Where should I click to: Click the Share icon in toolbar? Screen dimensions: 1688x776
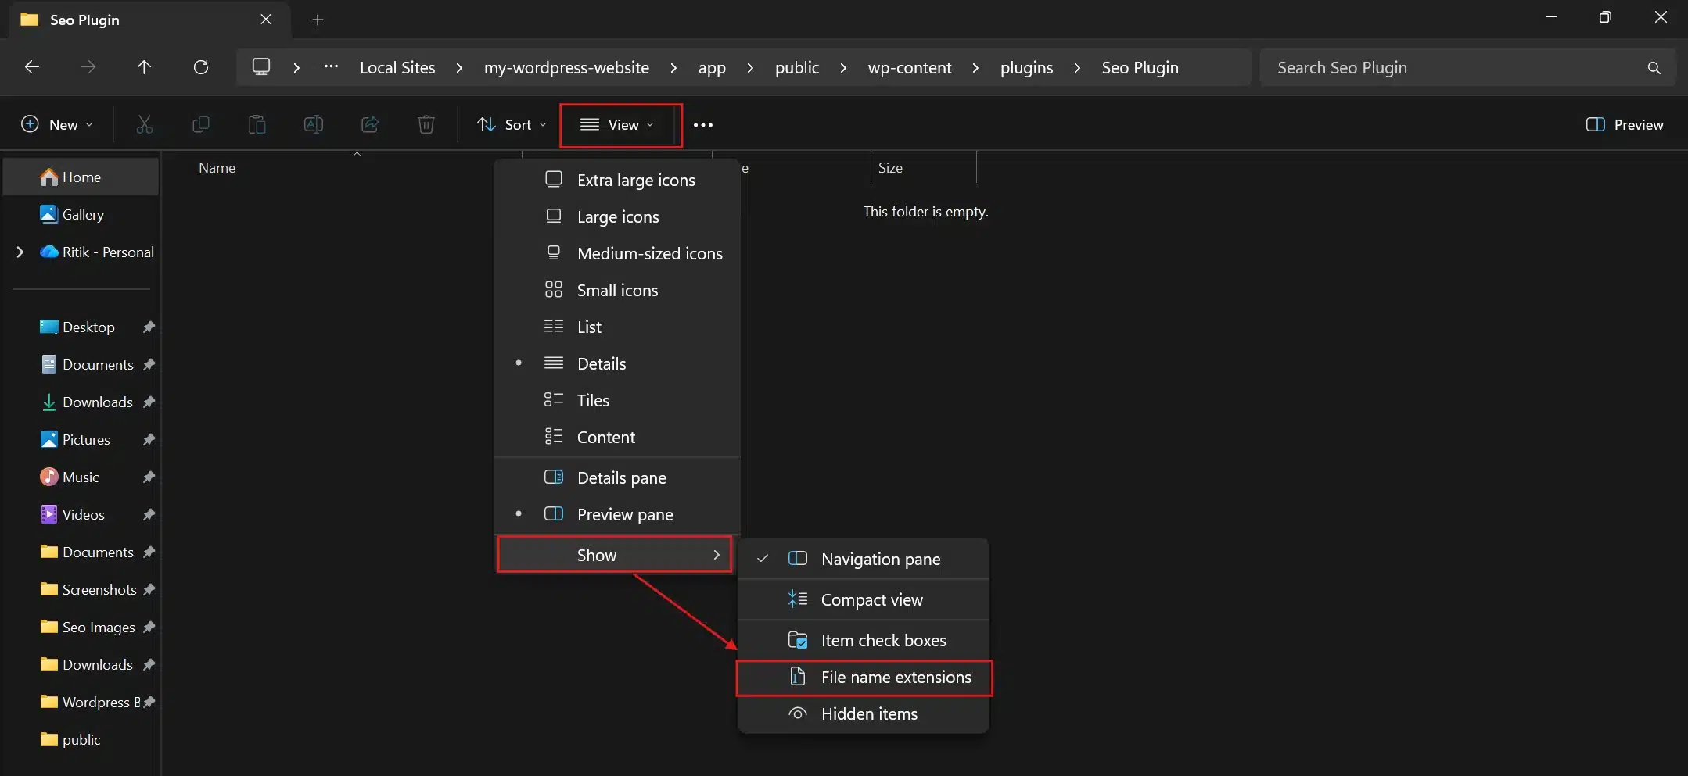[370, 124]
